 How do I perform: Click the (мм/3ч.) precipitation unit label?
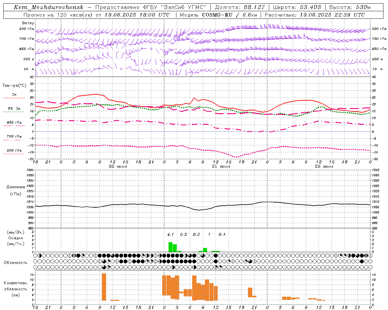(15, 232)
